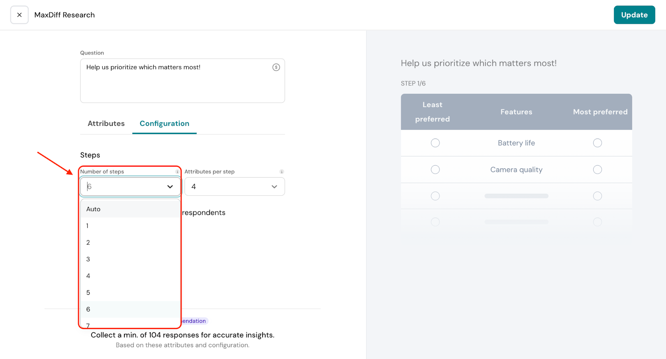
Task: Switch to the Attributes tab
Action: point(106,124)
